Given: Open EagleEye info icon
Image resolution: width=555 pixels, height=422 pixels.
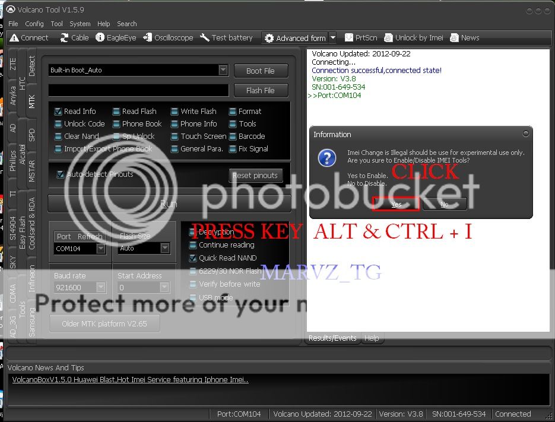Looking at the screenshot, I should (x=100, y=37).
